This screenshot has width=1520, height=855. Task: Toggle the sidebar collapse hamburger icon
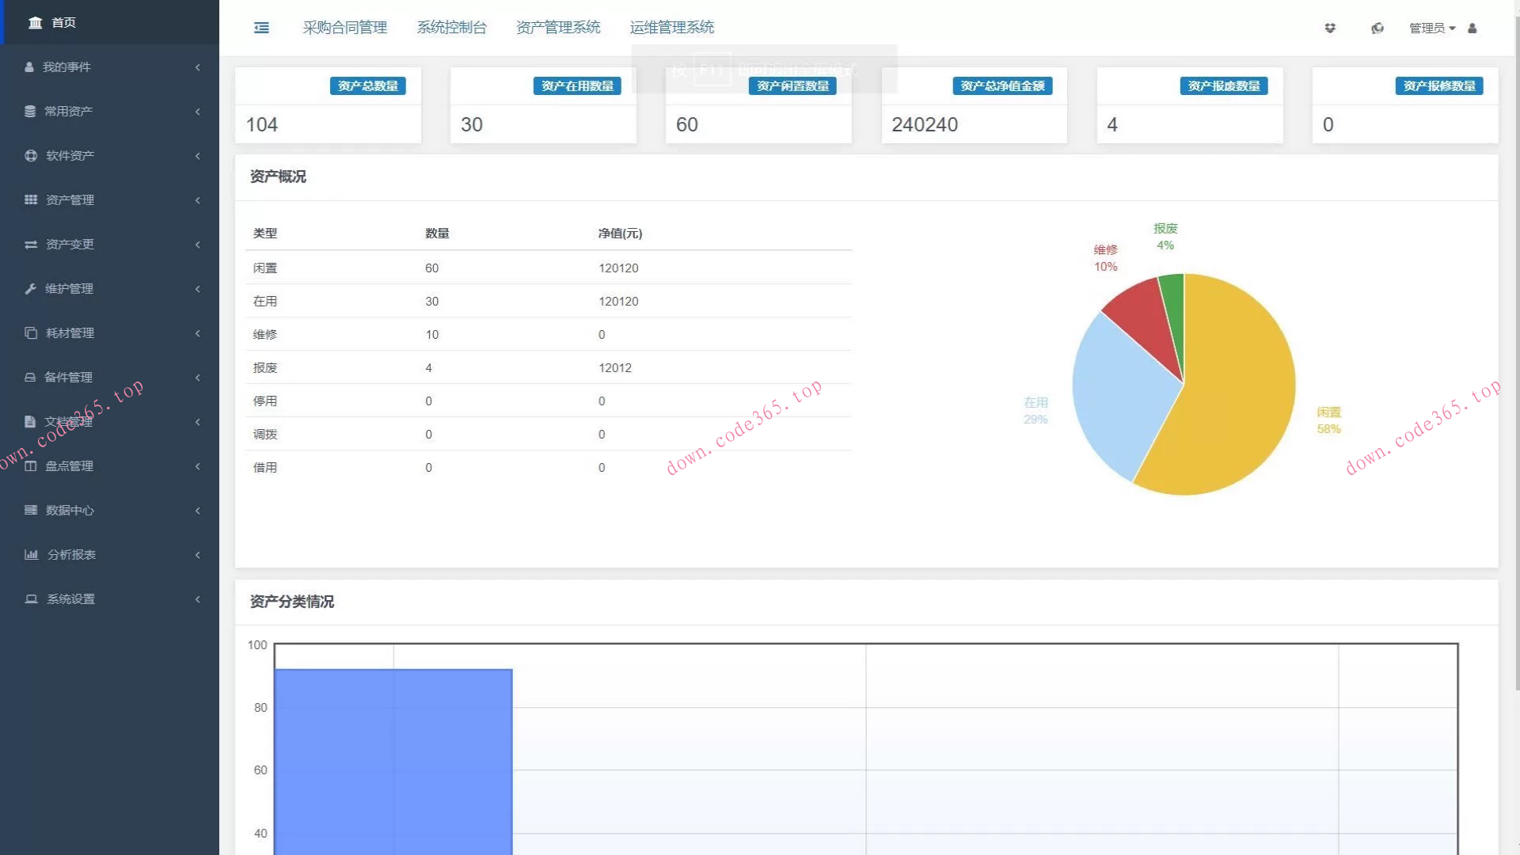click(261, 28)
